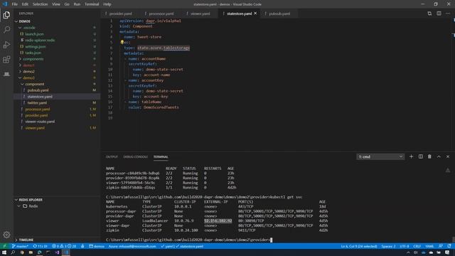Screen dimensions: 455x256
Task: Click the cursor position 'Ln 6, Col 9' status
Action: 359,246
